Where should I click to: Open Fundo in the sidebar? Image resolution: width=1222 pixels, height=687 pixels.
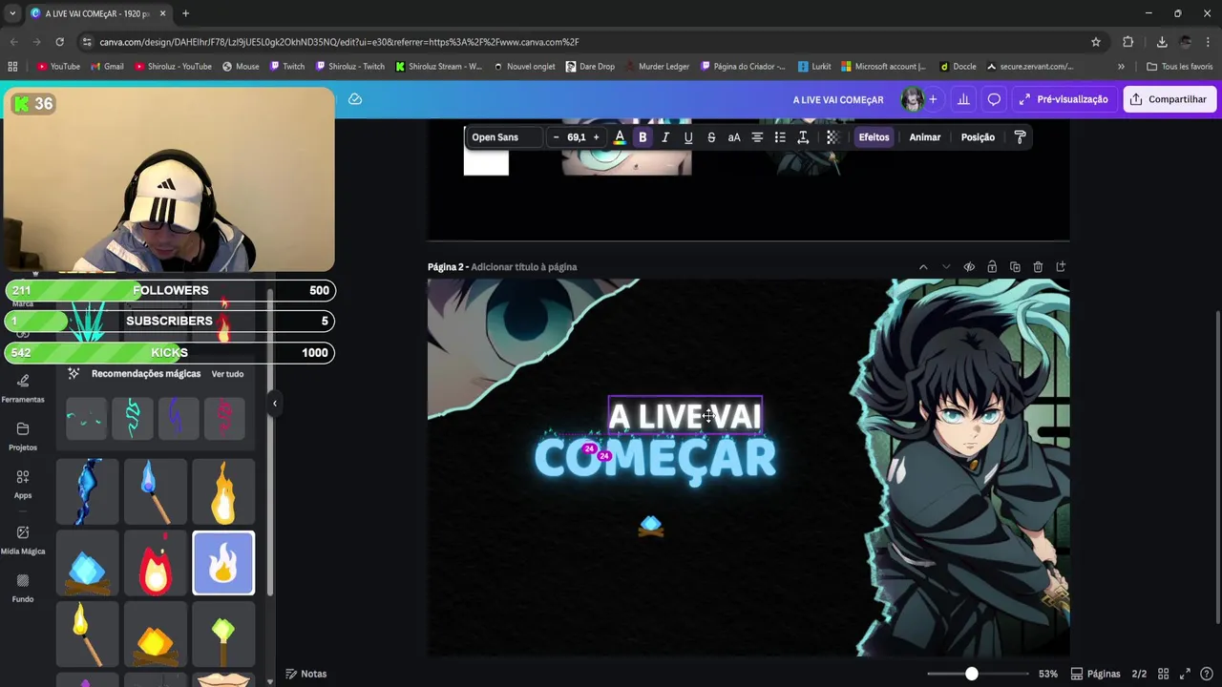[x=23, y=589]
